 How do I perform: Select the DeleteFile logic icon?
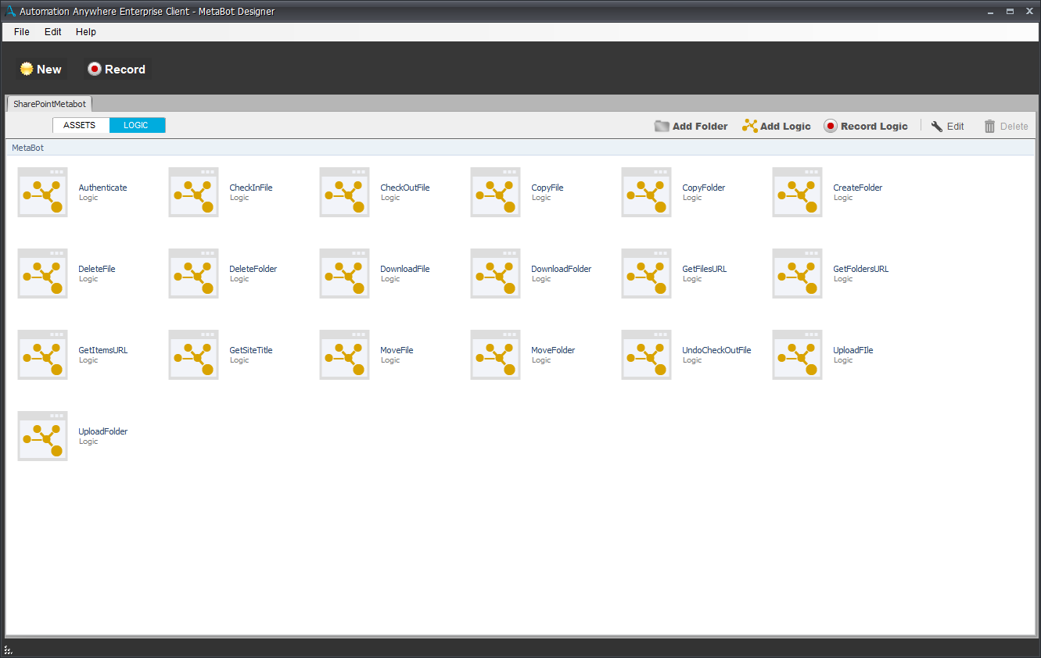click(42, 274)
